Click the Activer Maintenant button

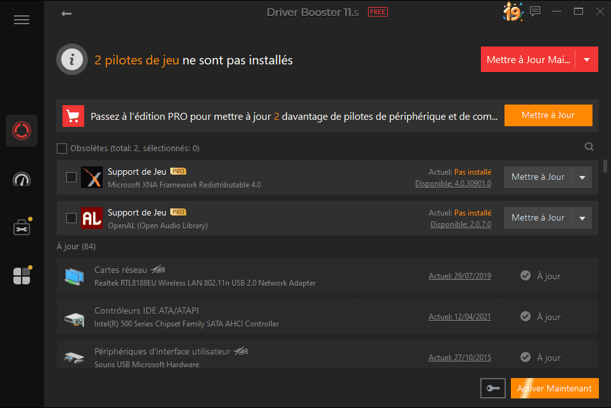coord(554,388)
